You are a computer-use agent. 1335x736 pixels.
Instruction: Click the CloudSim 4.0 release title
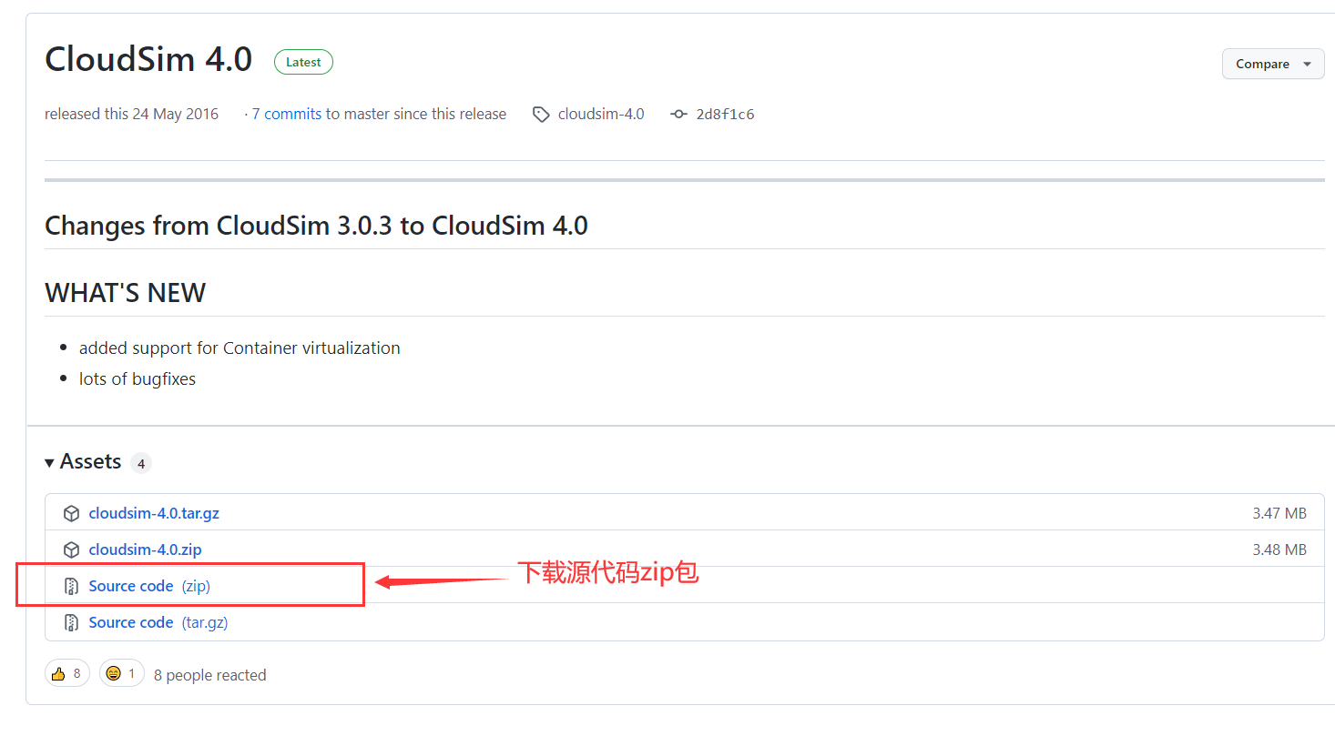(x=148, y=59)
